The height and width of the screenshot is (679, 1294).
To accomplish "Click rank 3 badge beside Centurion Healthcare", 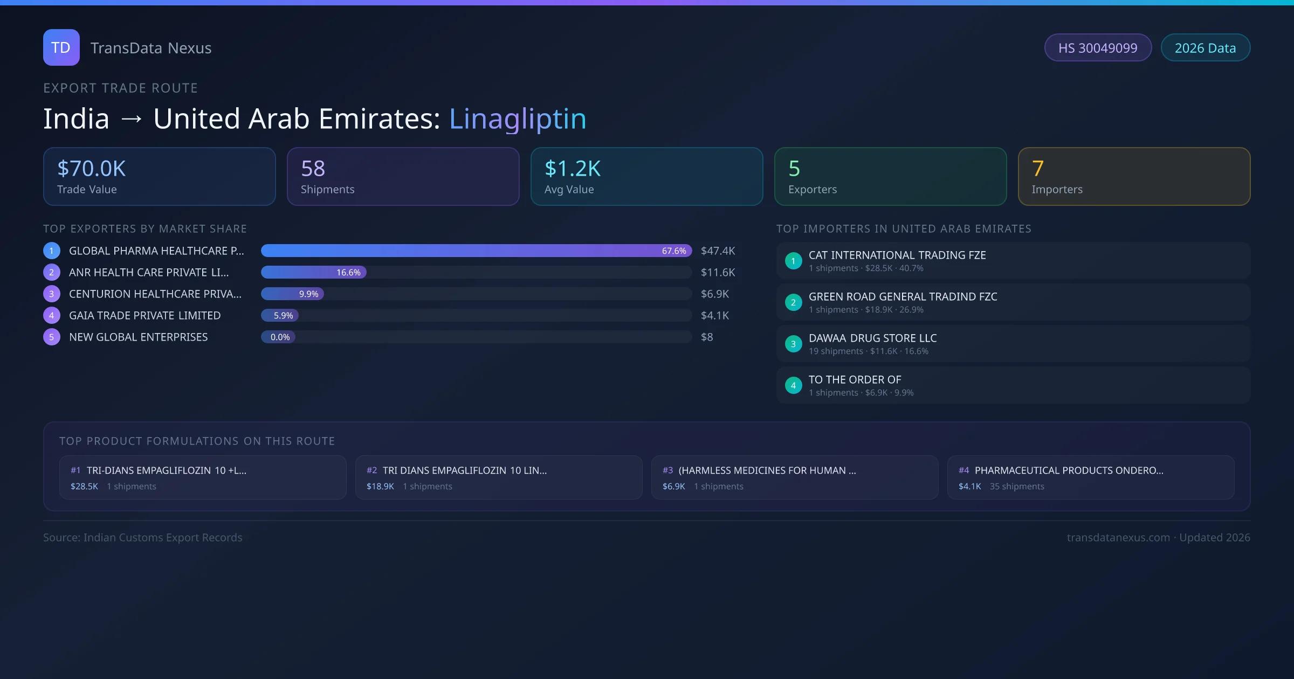I will point(52,294).
